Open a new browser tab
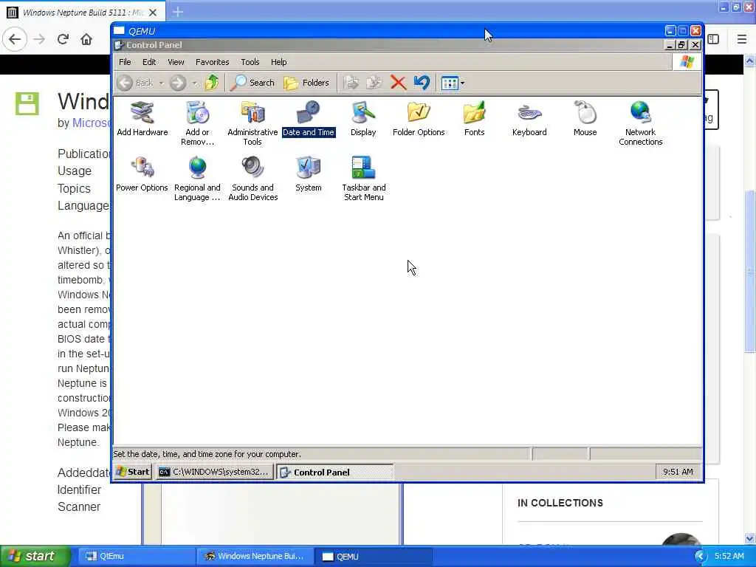Image resolution: width=756 pixels, height=567 pixels. click(x=178, y=12)
